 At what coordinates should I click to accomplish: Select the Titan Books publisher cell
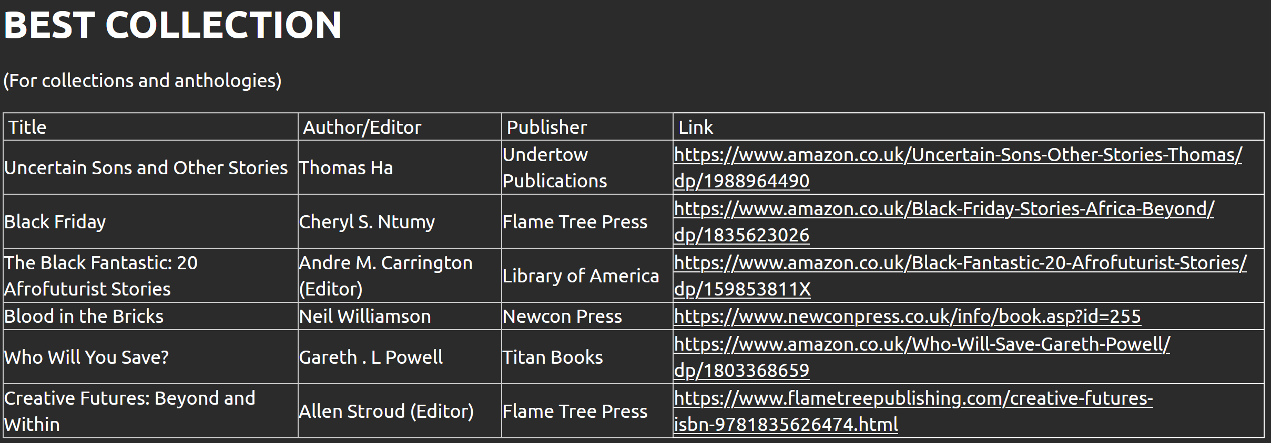point(553,357)
